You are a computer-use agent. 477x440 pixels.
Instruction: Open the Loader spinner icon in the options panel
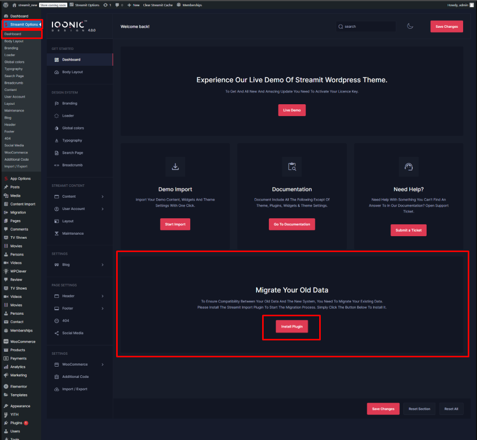57,116
